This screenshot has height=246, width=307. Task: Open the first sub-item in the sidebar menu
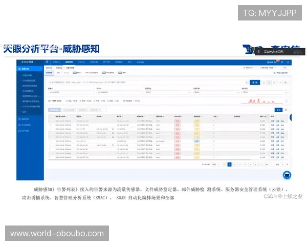[27, 75]
